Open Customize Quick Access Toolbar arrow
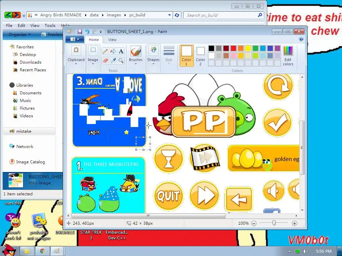 [101, 32]
